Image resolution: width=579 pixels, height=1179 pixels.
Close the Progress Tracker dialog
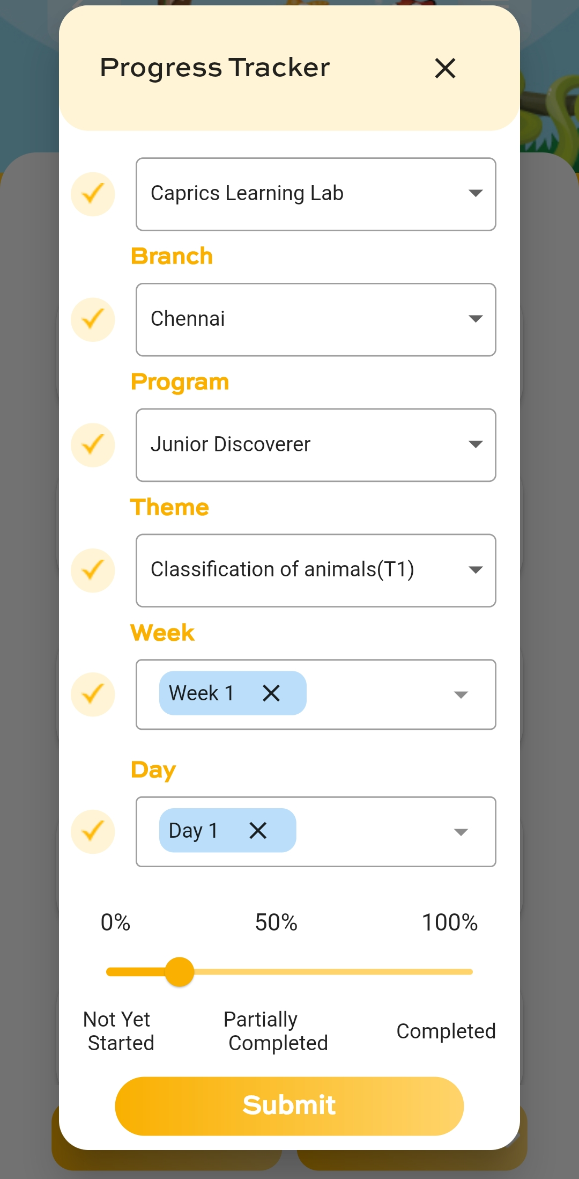pyautogui.click(x=445, y=68)
